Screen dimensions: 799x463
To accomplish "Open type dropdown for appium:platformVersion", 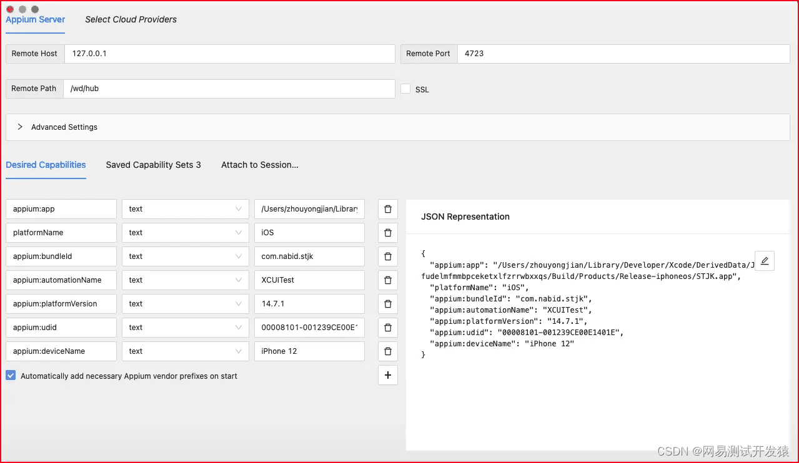I will (x=186, y=304).
